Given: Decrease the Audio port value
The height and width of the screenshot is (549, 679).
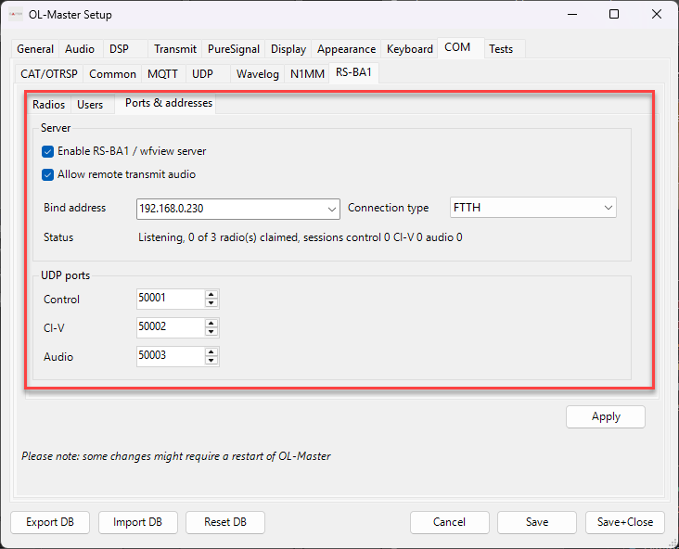Looking at the screenshot, I should (x=211, y=361).
